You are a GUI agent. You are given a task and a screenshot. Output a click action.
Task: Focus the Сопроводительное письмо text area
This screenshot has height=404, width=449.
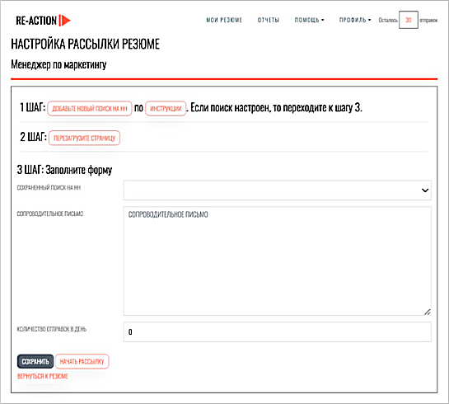pyautogui.click(x=277, y=261)
